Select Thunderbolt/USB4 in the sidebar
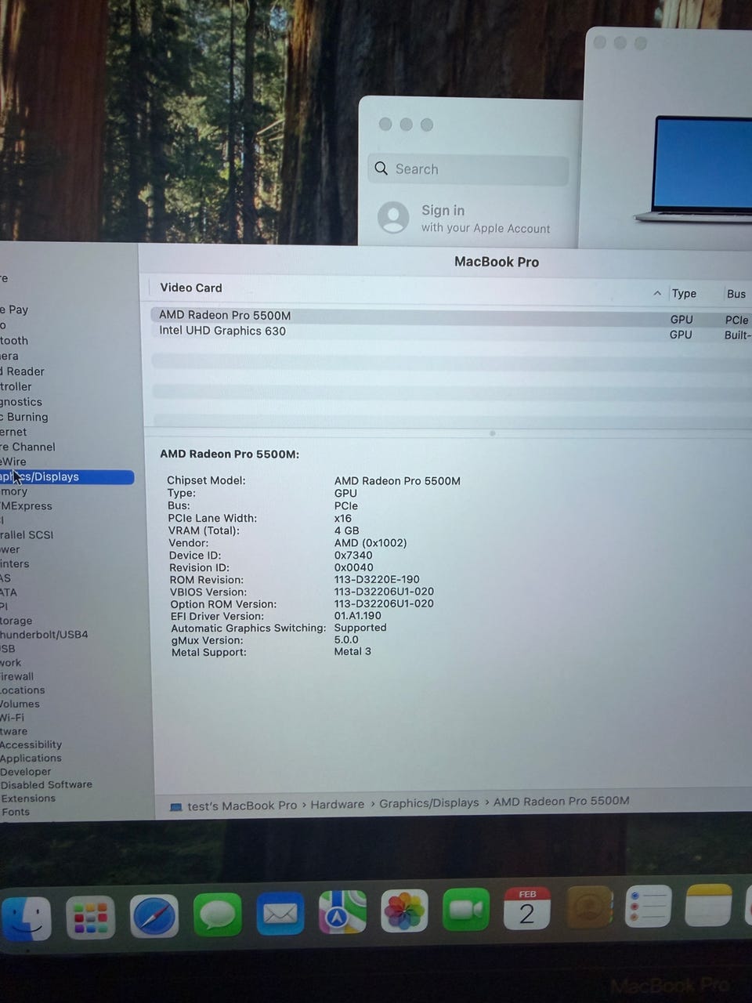Image resolution: width=752 pixels, height=1003 pixels. 44,635
